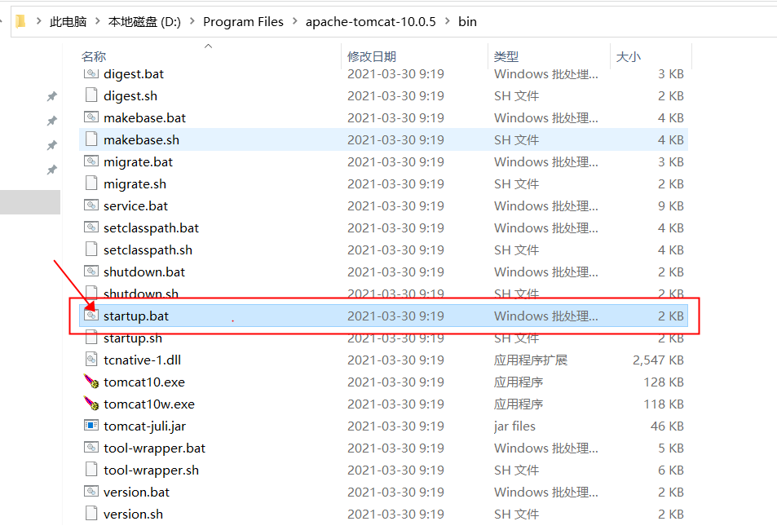The image size is (777, 530).
Task: Select the makebase.bat file name
Action: (x=144, y=117)
